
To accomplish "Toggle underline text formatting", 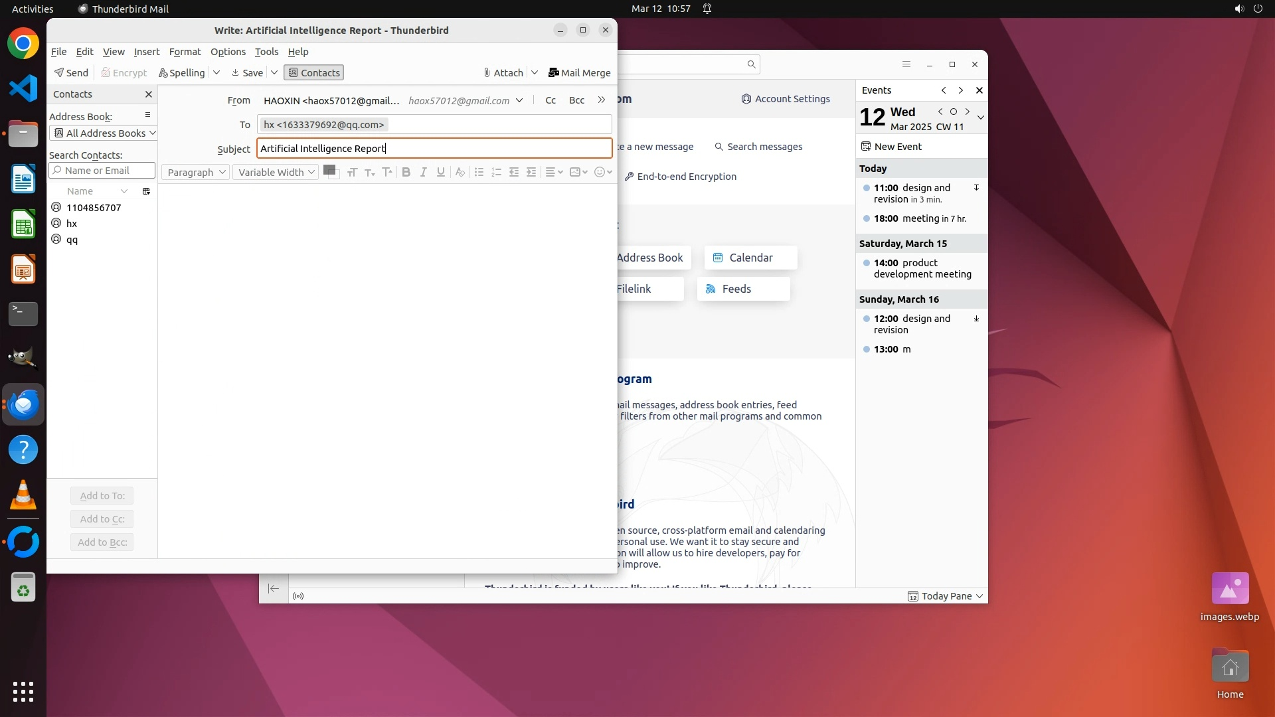I will 441,173.
